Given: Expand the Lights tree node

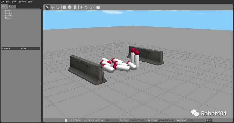Looking at the screenshot, I should point(3,18).
